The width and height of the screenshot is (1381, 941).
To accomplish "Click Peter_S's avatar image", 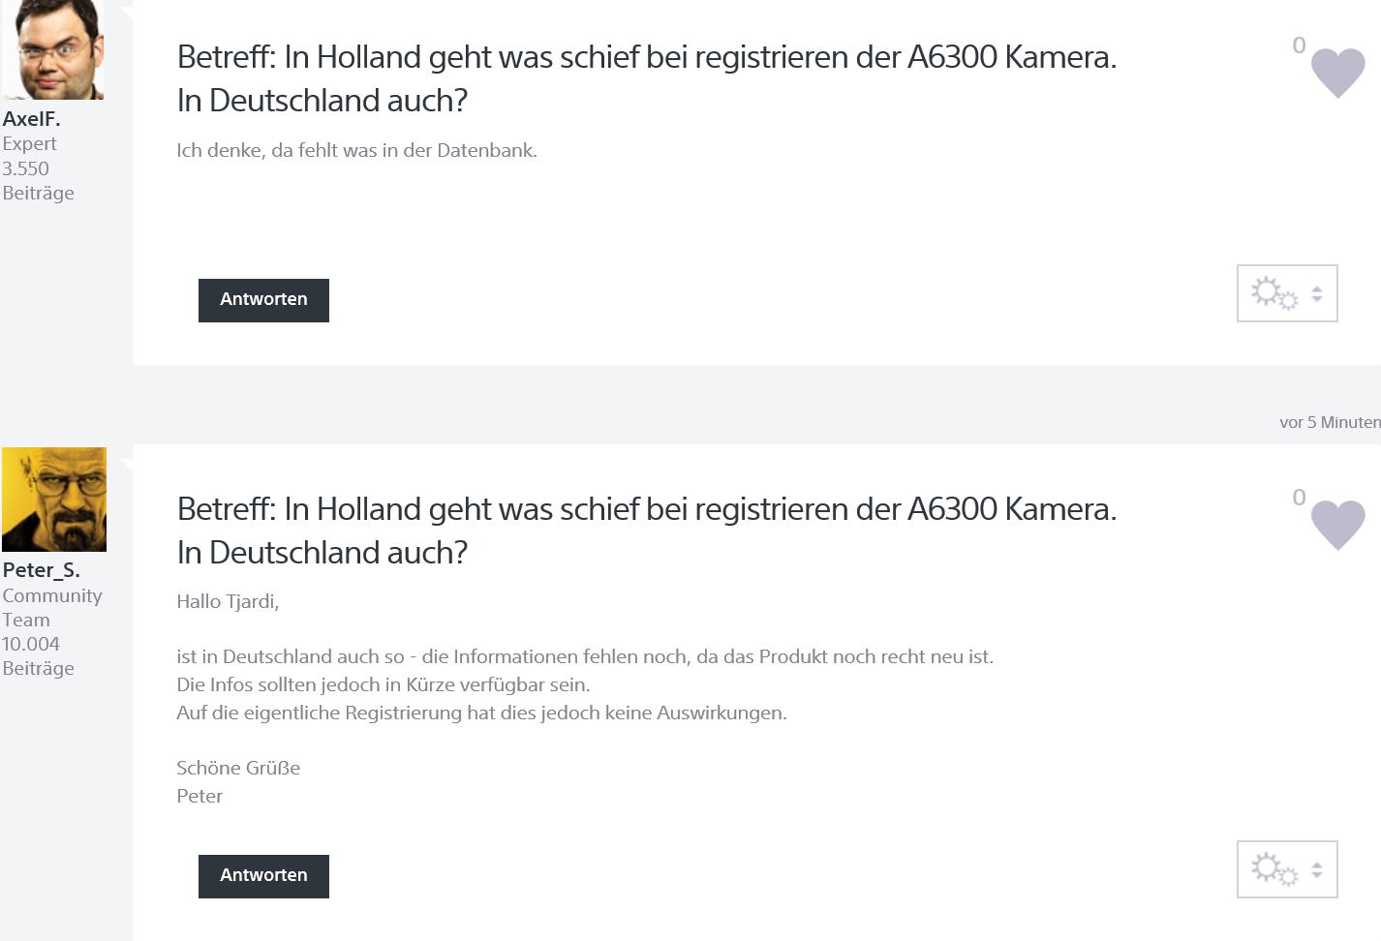I will coord(54,500).
